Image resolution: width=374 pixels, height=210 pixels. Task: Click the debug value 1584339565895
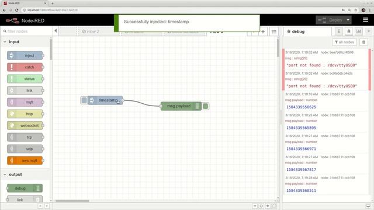click(302, 128)
